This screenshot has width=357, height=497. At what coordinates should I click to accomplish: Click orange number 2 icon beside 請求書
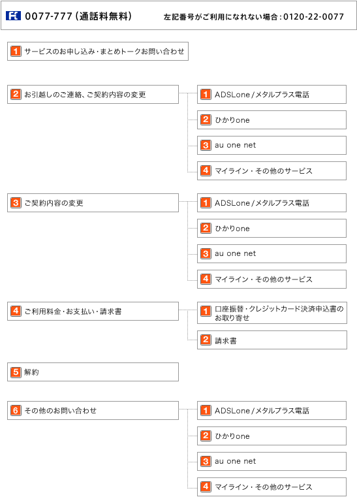(206, 340)
